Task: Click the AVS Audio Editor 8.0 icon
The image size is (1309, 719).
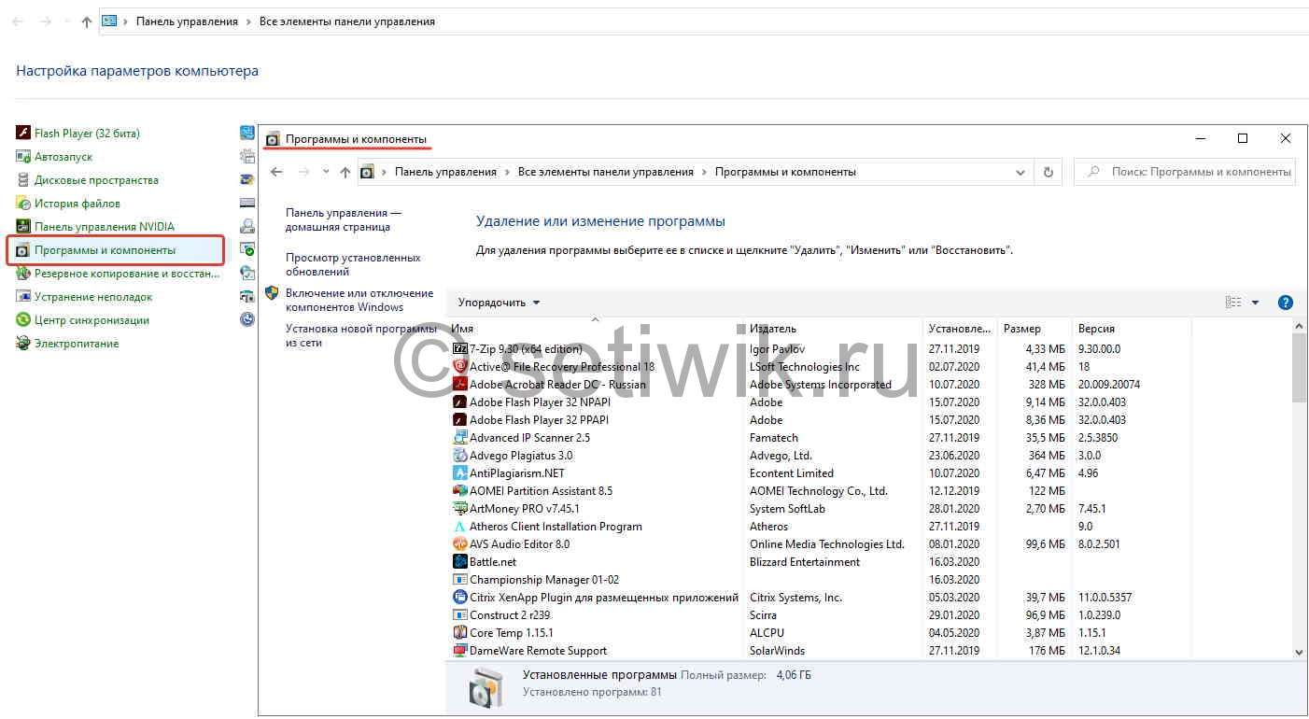Action: coord(460,544)
